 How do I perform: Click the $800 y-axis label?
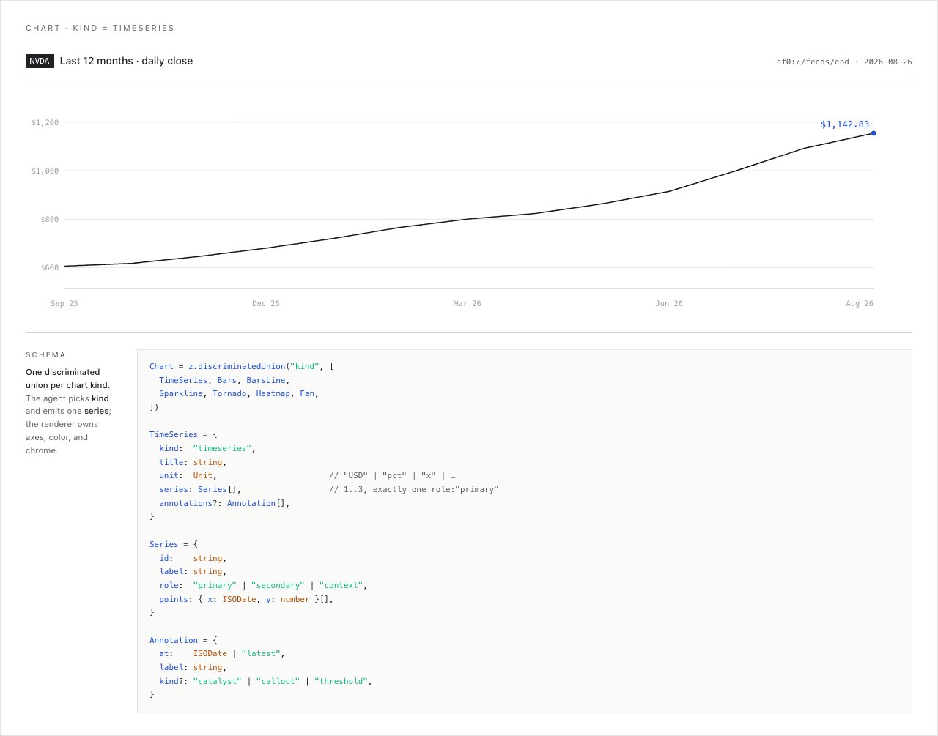(x=50, y=219)
